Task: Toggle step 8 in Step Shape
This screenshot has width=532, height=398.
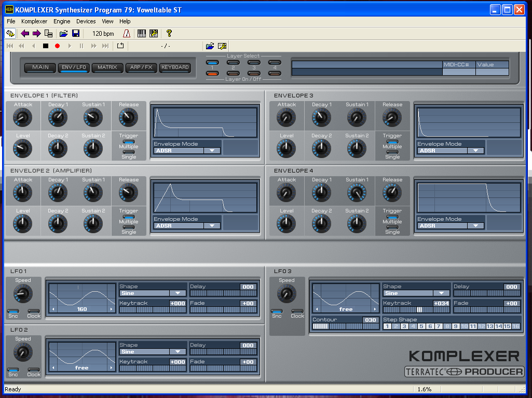Action: (447, 326)
